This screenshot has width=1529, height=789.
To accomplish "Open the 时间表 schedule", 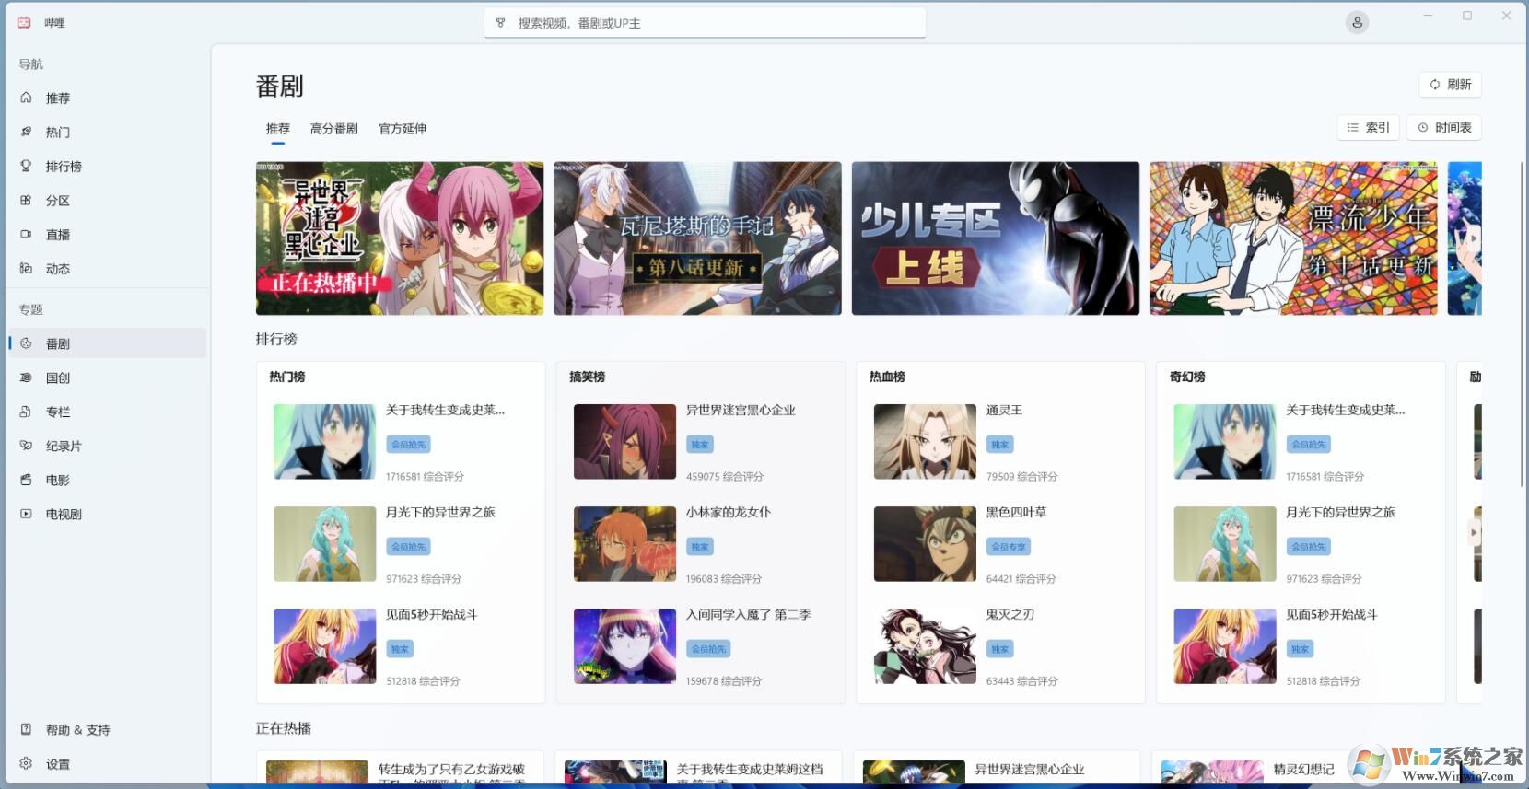I will [1444, 128].
